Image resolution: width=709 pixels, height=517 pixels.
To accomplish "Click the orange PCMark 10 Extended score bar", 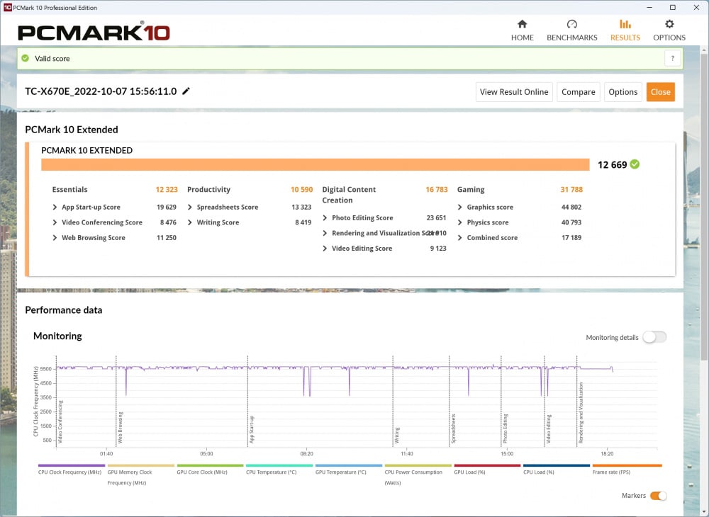I will click(x=316, y=165).
